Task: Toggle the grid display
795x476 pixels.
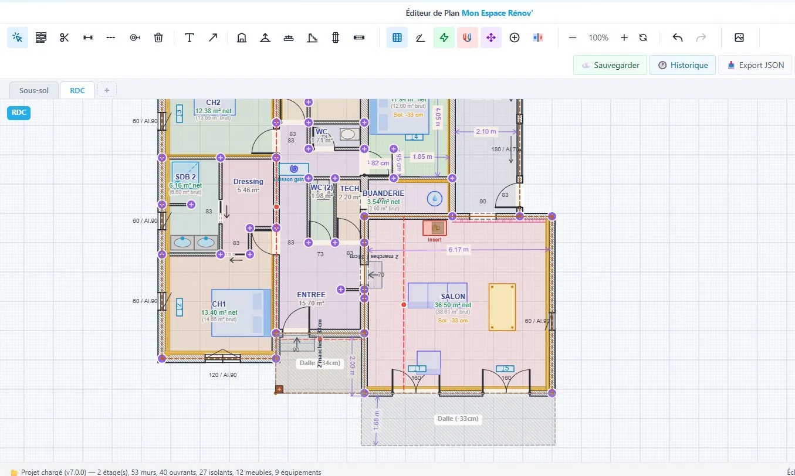Action: pyautogui.click(x=397, y=38)
